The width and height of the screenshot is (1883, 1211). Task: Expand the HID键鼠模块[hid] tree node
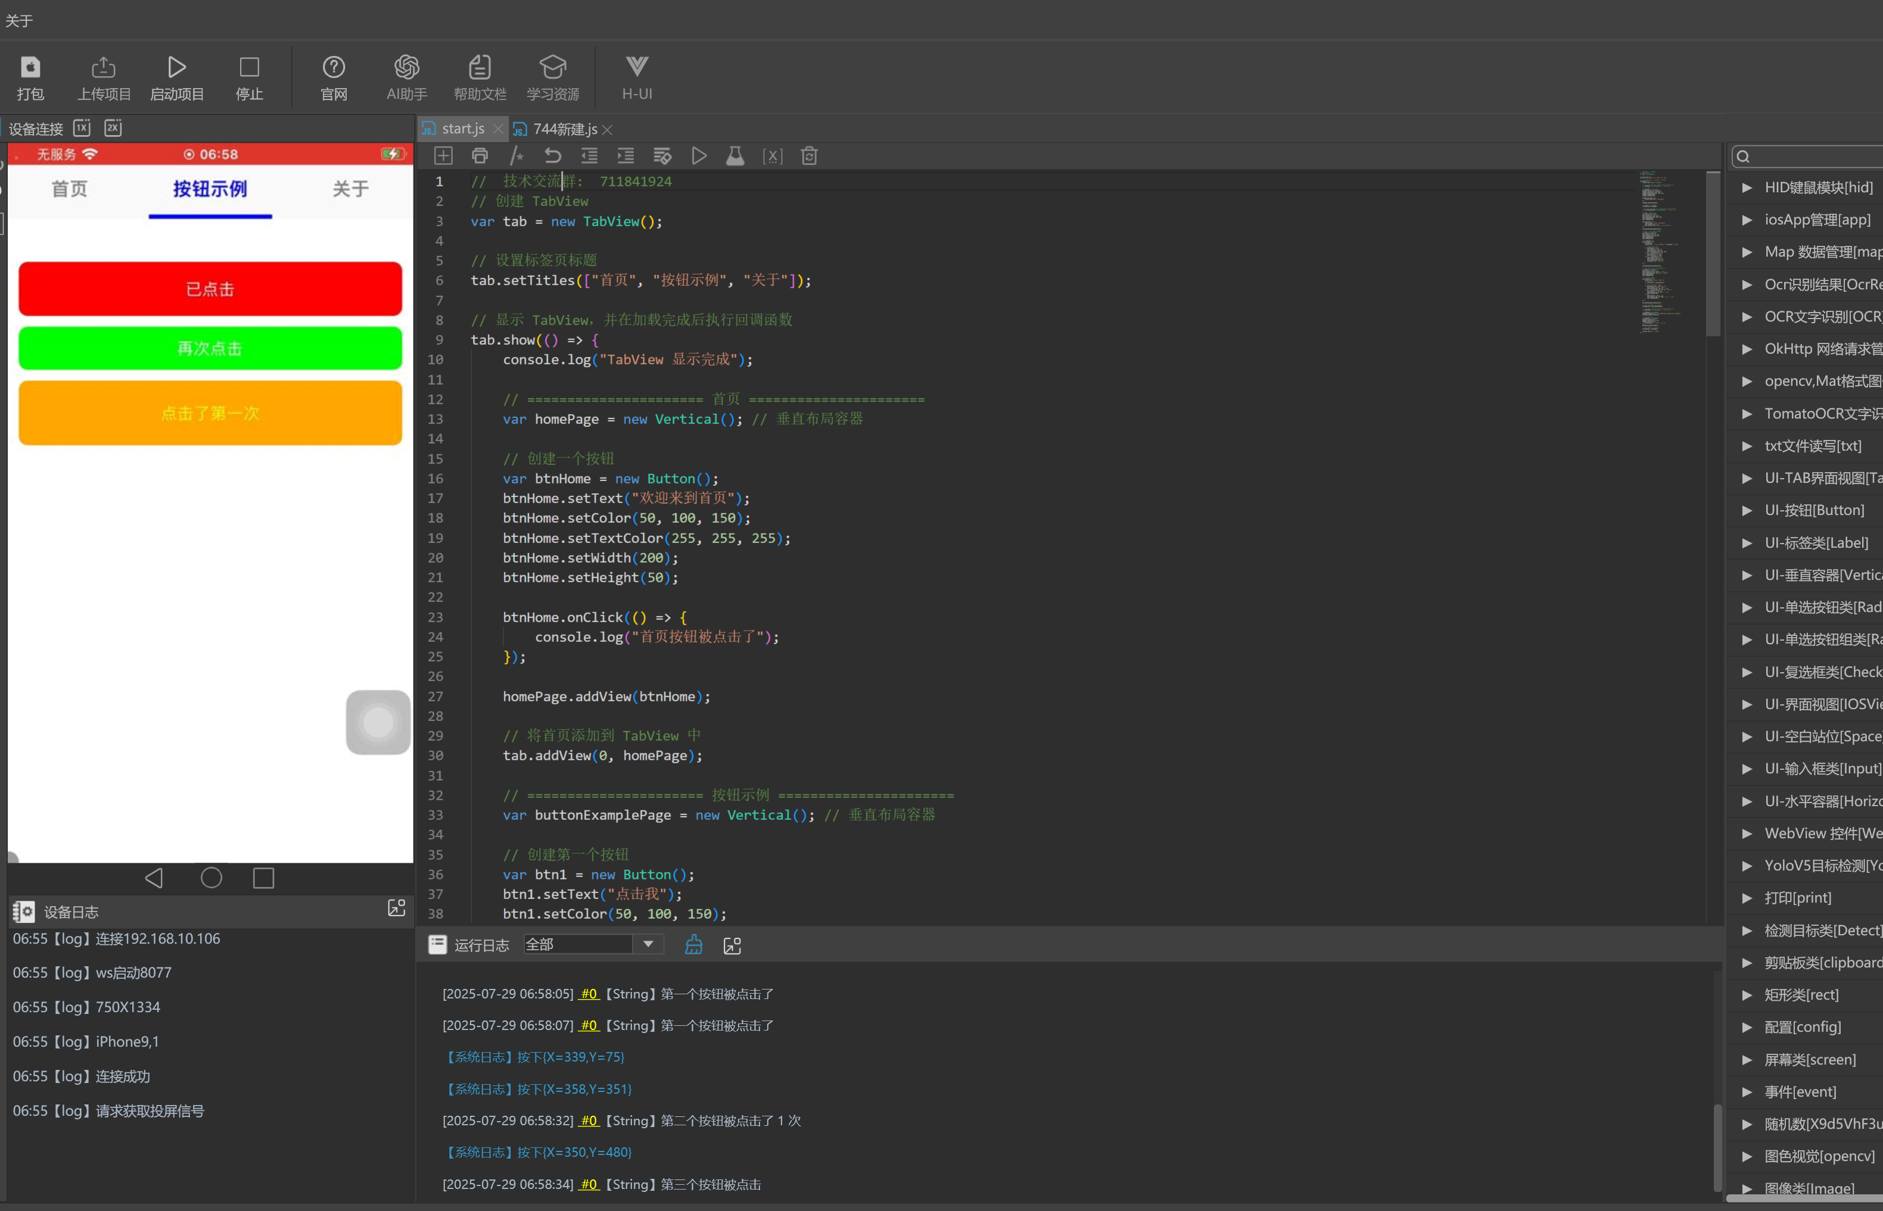click(x=1747, y=187)
